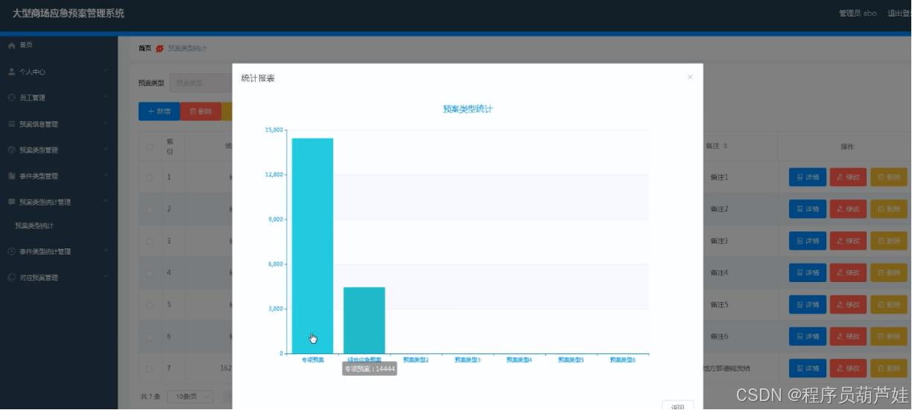Click the red 删除 toolbar button
This screenshot has height=410, width=912.
point(200,112)
